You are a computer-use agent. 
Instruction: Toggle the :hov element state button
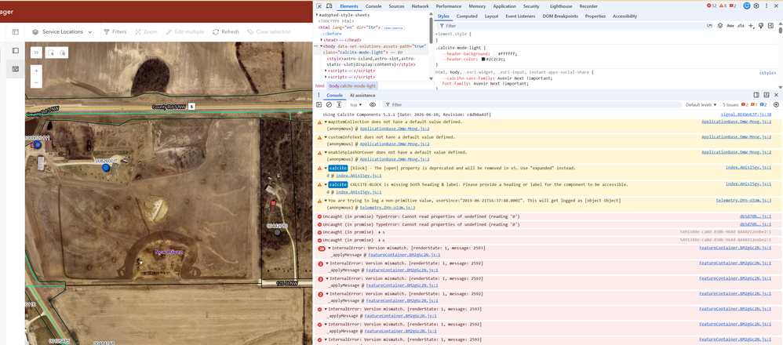point(730,25)
